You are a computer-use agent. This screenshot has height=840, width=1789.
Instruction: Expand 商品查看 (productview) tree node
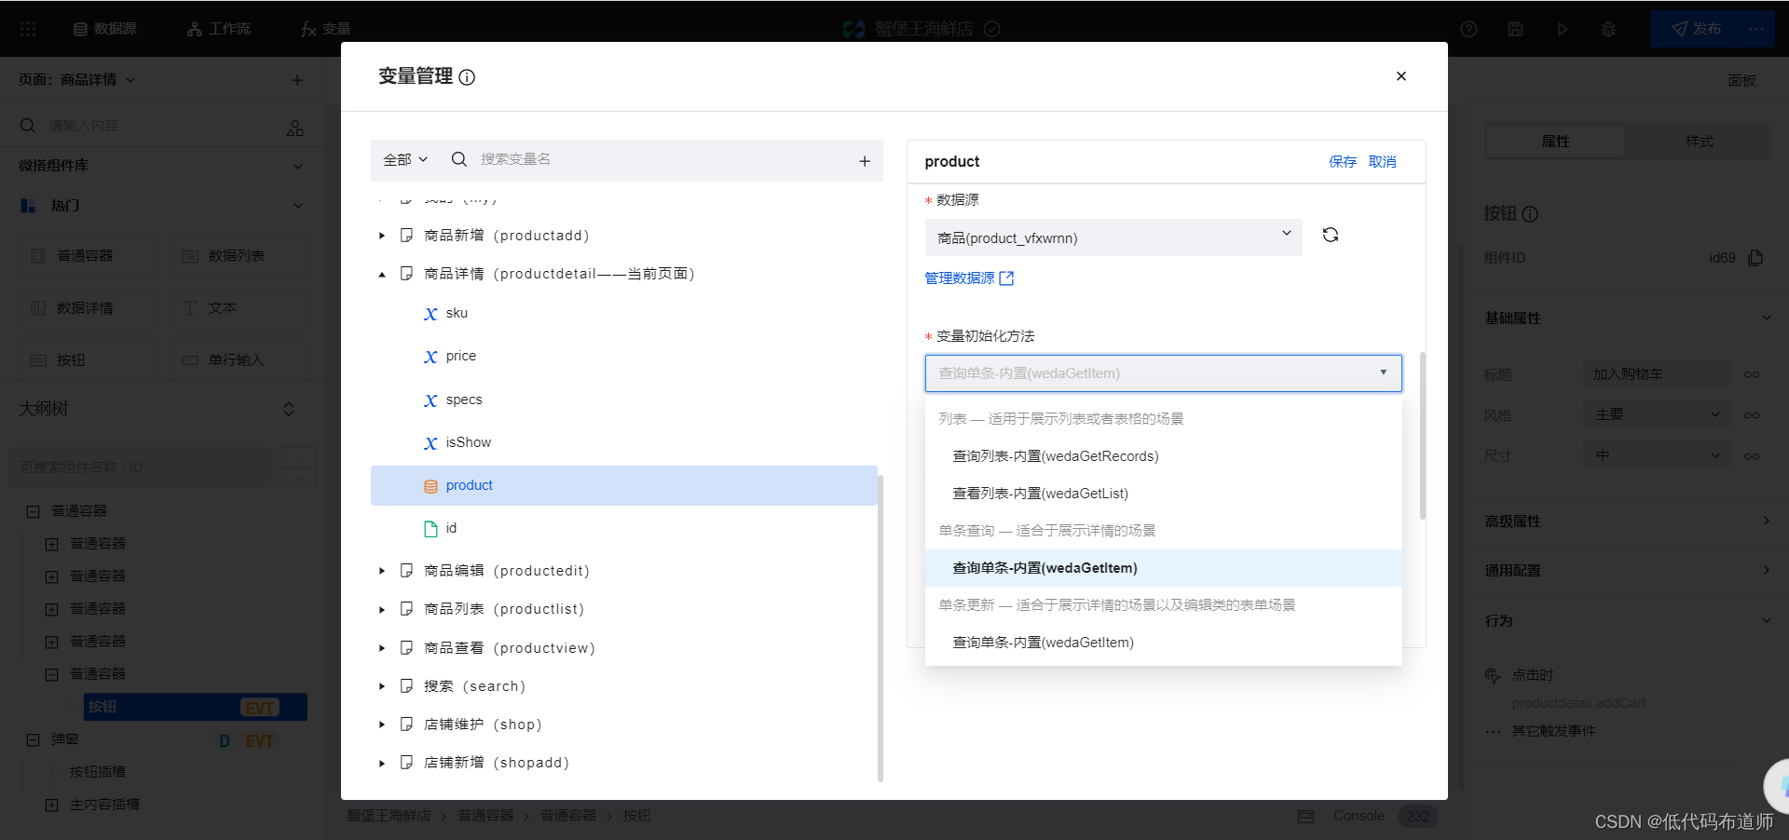coord(382,648)
